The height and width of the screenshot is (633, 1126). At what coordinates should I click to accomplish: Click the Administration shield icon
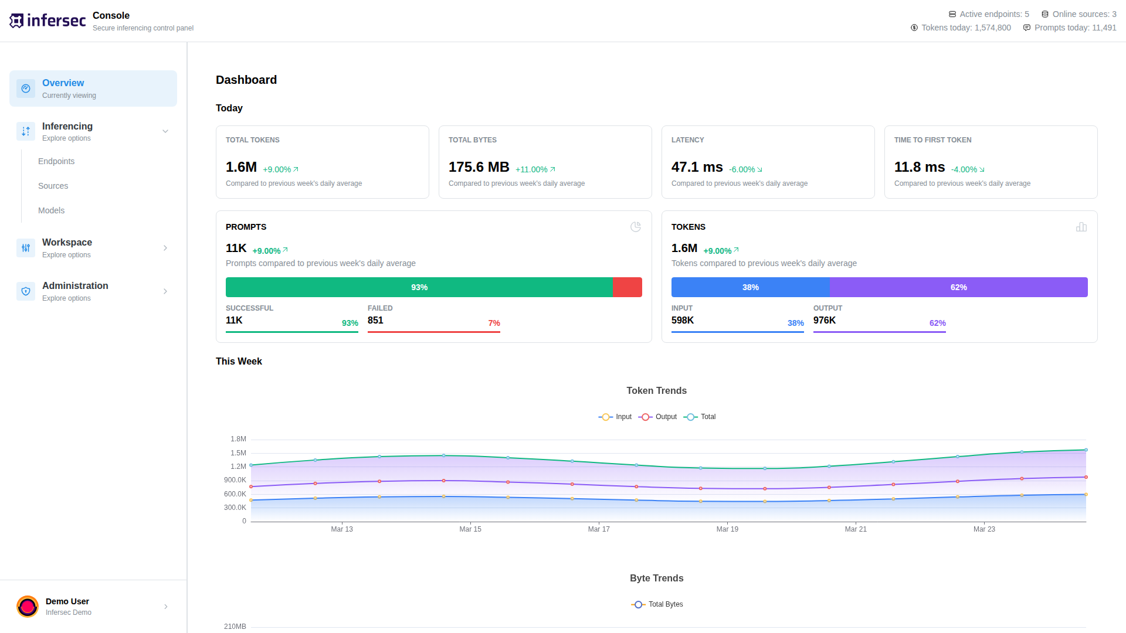click(x=26, y=291)
